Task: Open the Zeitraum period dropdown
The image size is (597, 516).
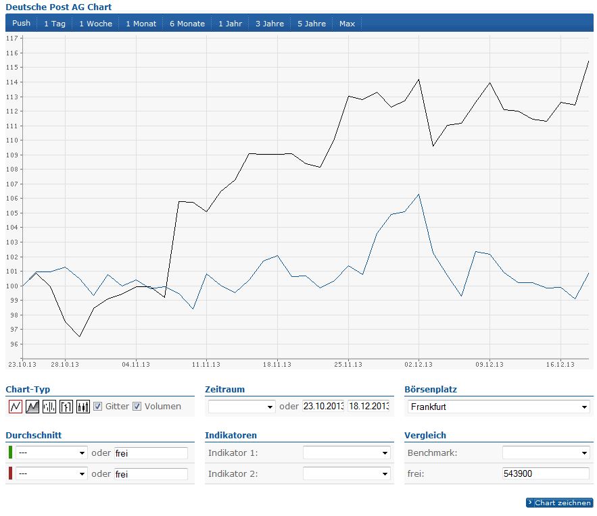Action: 242,407
